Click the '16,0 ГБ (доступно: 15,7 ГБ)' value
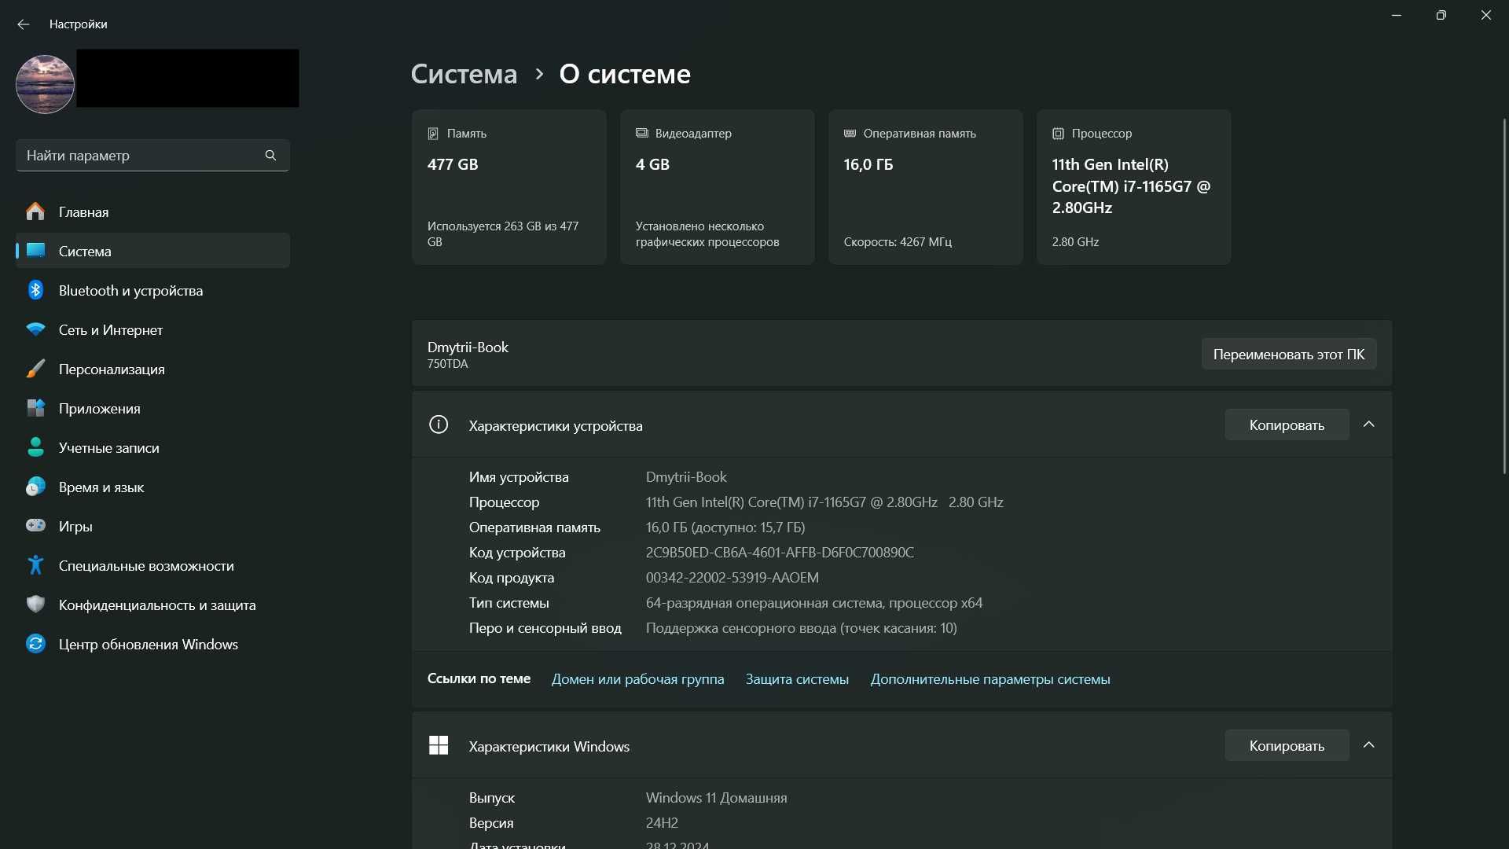Screen dimensions: 1509x849 click(725, 527)
